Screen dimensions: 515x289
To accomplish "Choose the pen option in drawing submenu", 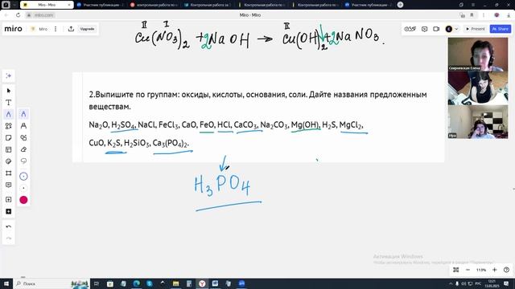I will pos(23,114).
